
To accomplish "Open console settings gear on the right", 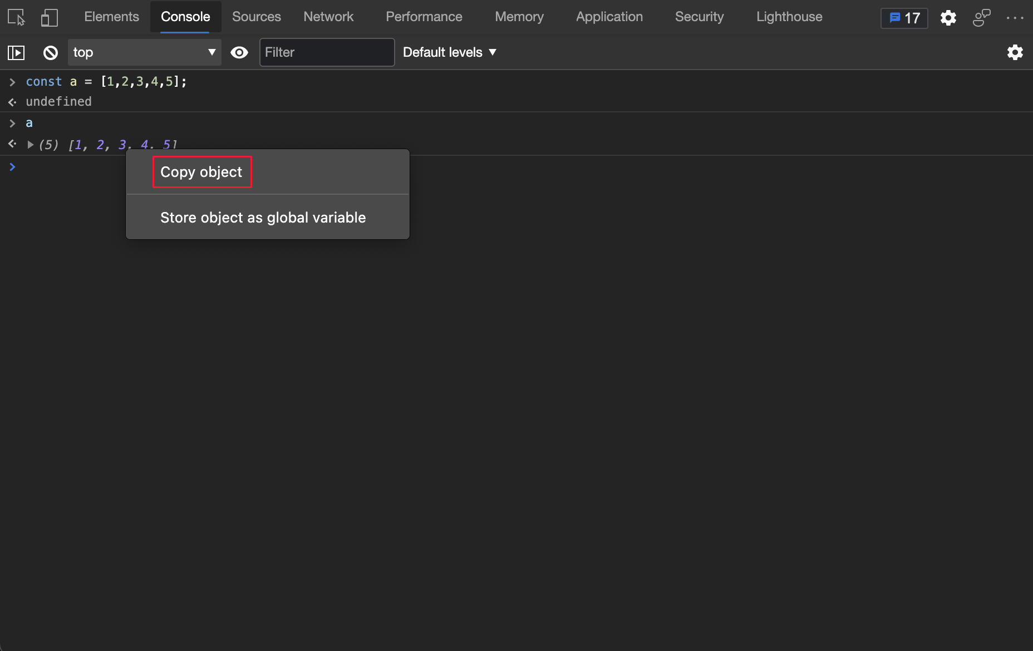I will click(1015, 52).
